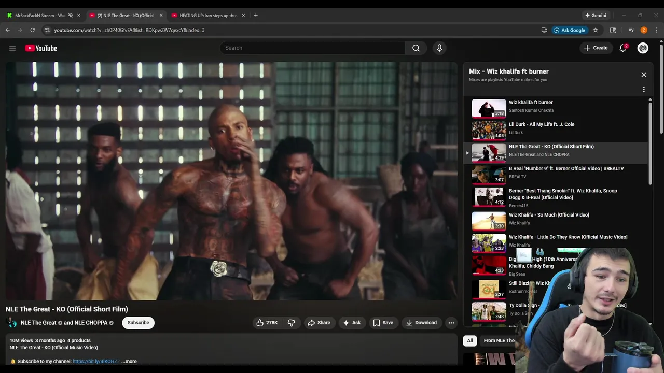Screen dimensions: 664x373
Task: Open a new browser tab
Action: (x=256, y=16)
